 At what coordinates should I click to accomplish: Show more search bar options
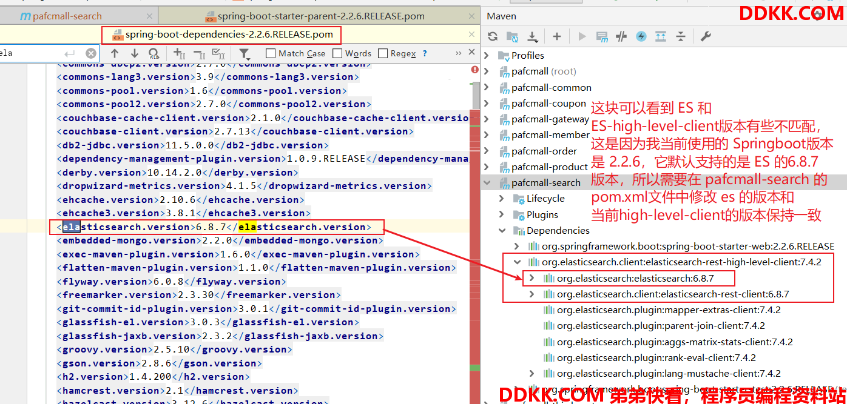[x=459, y=53]
